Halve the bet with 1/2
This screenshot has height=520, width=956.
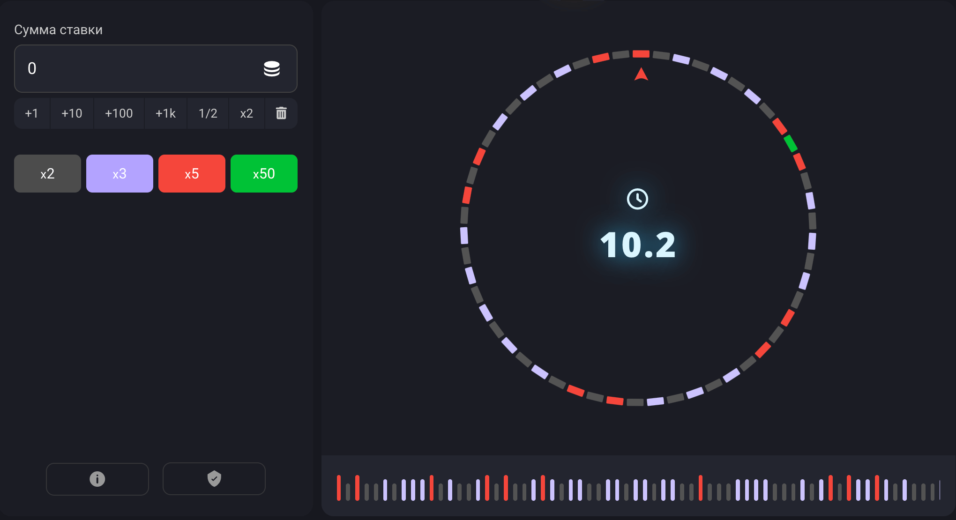pos(208,113)
